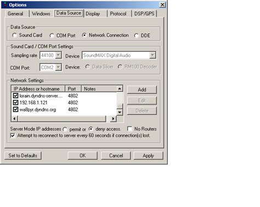Click the Add server button
The height and width of the screenshot is (207, 260).
(x=142, y=90)
